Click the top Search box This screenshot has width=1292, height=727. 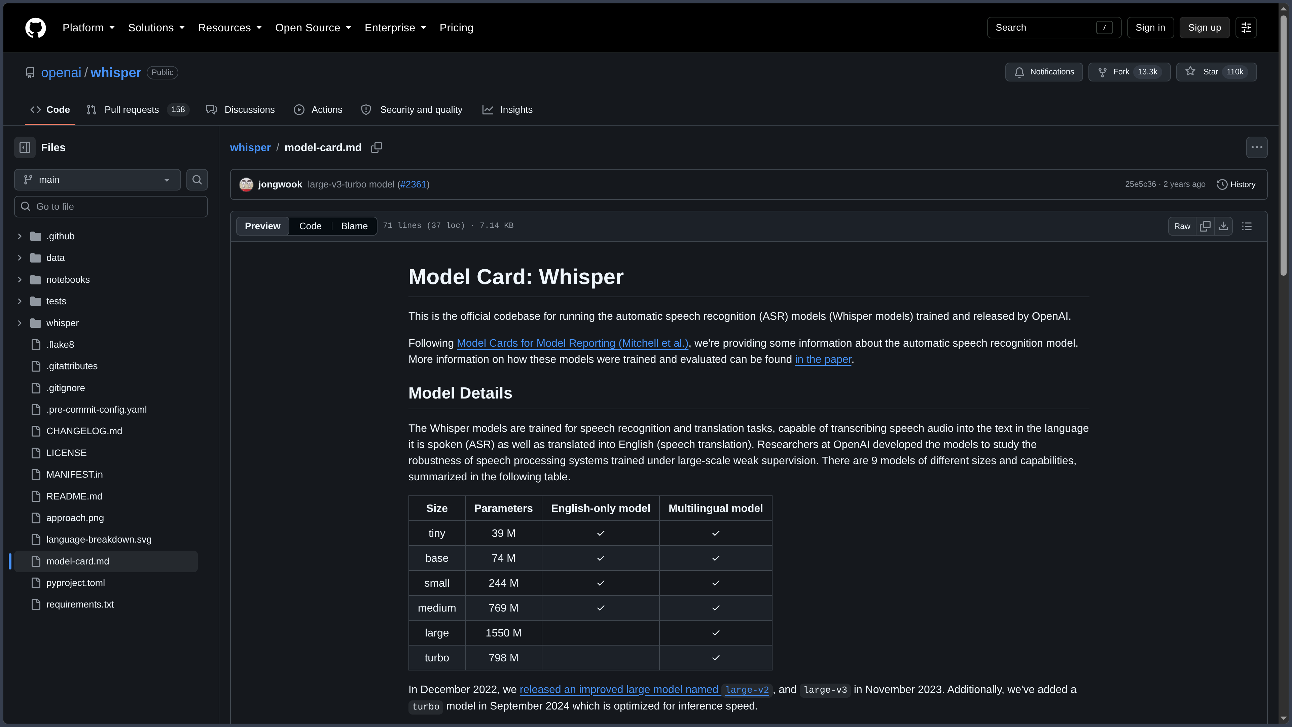click(x=1054, y=28)
